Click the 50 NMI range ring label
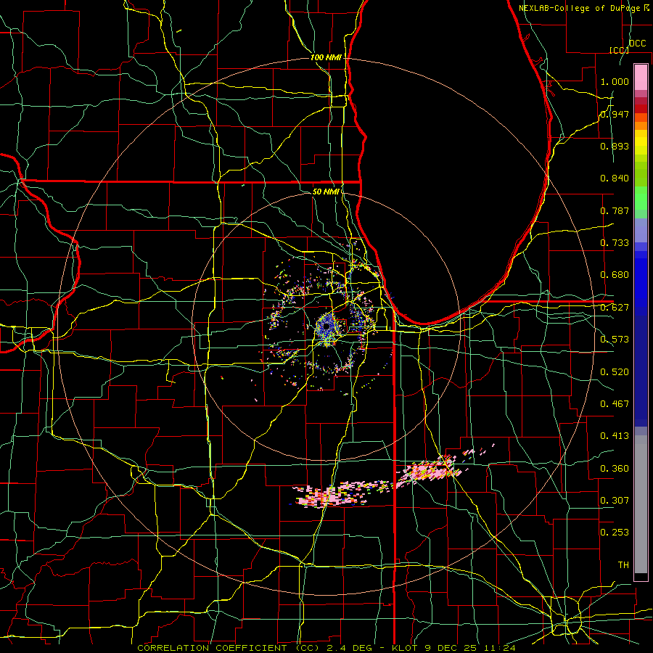The width and height of the screenshot is (653, 653). point(326,192)
